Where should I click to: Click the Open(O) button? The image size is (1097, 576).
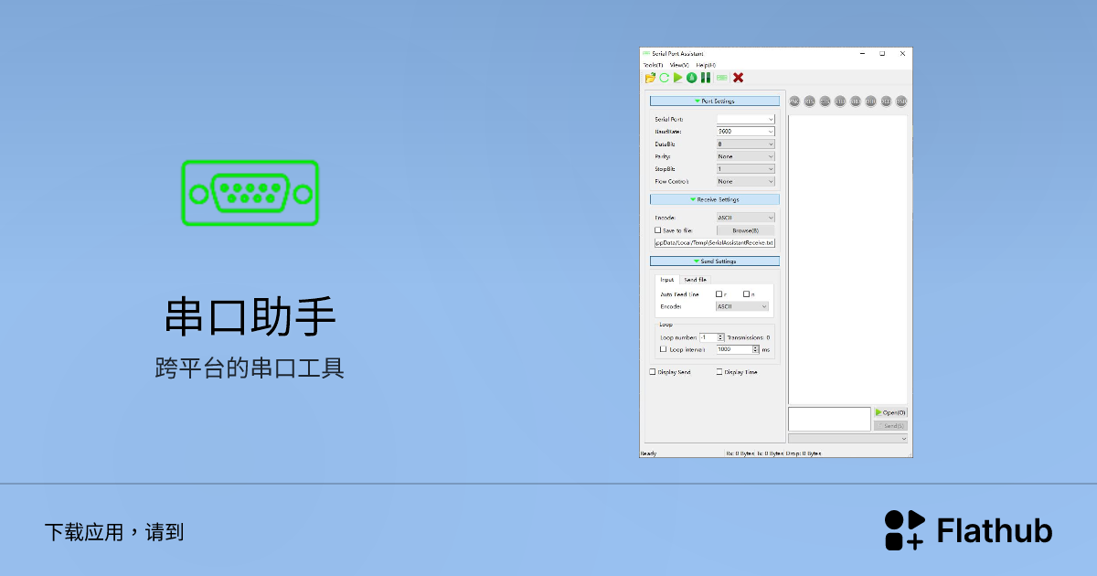click(x=889, y=412)
